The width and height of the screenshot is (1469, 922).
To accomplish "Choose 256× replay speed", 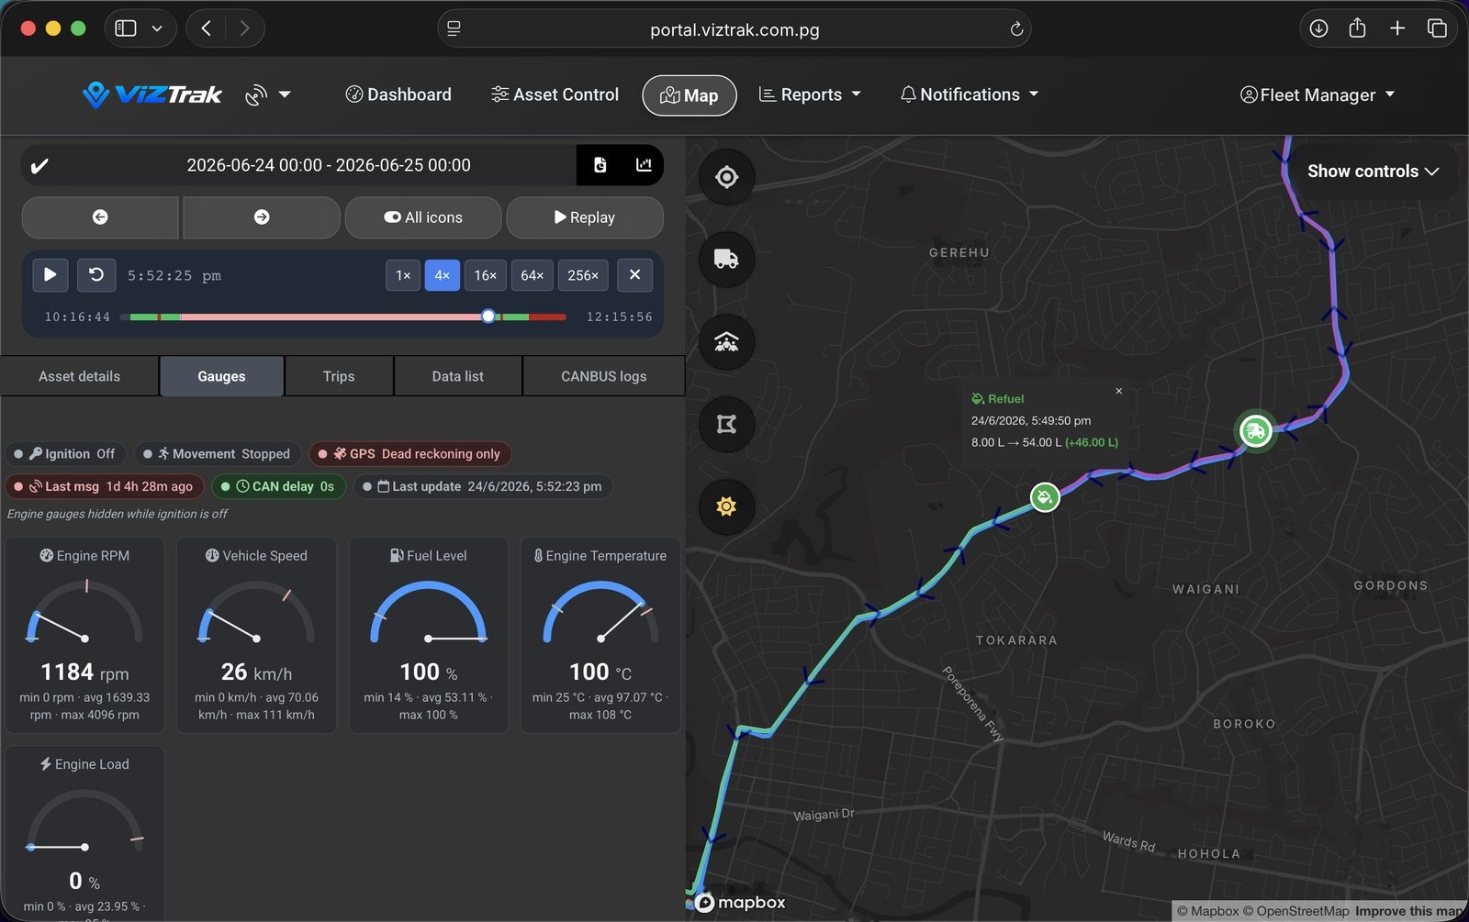I will [583, 275].
